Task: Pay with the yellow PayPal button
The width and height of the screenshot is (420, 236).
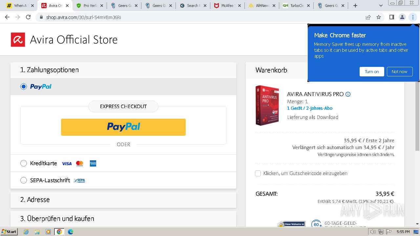Action: coord(123,127)
